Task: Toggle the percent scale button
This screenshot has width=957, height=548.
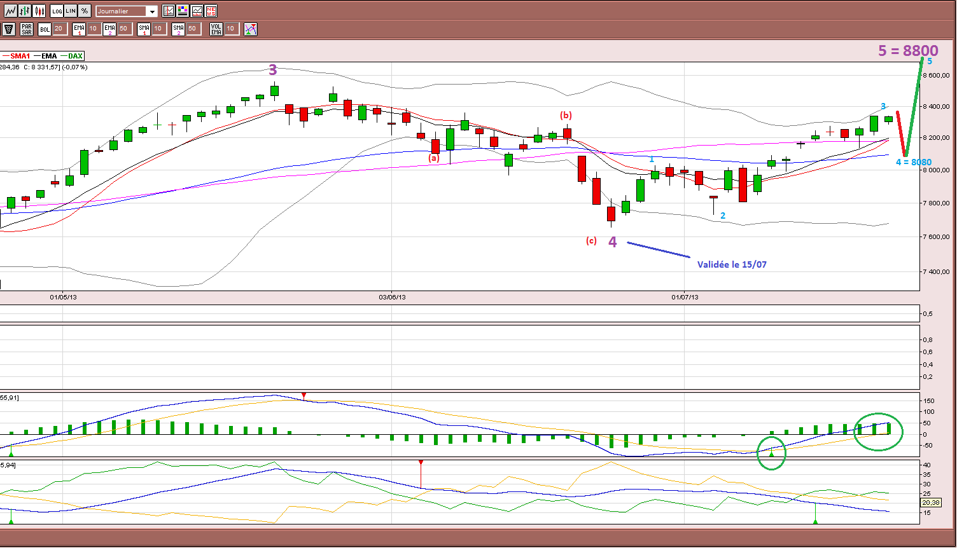Action: 85,11
